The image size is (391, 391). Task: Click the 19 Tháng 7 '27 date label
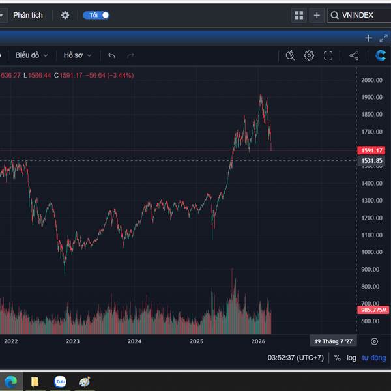[x=333, y=341]
